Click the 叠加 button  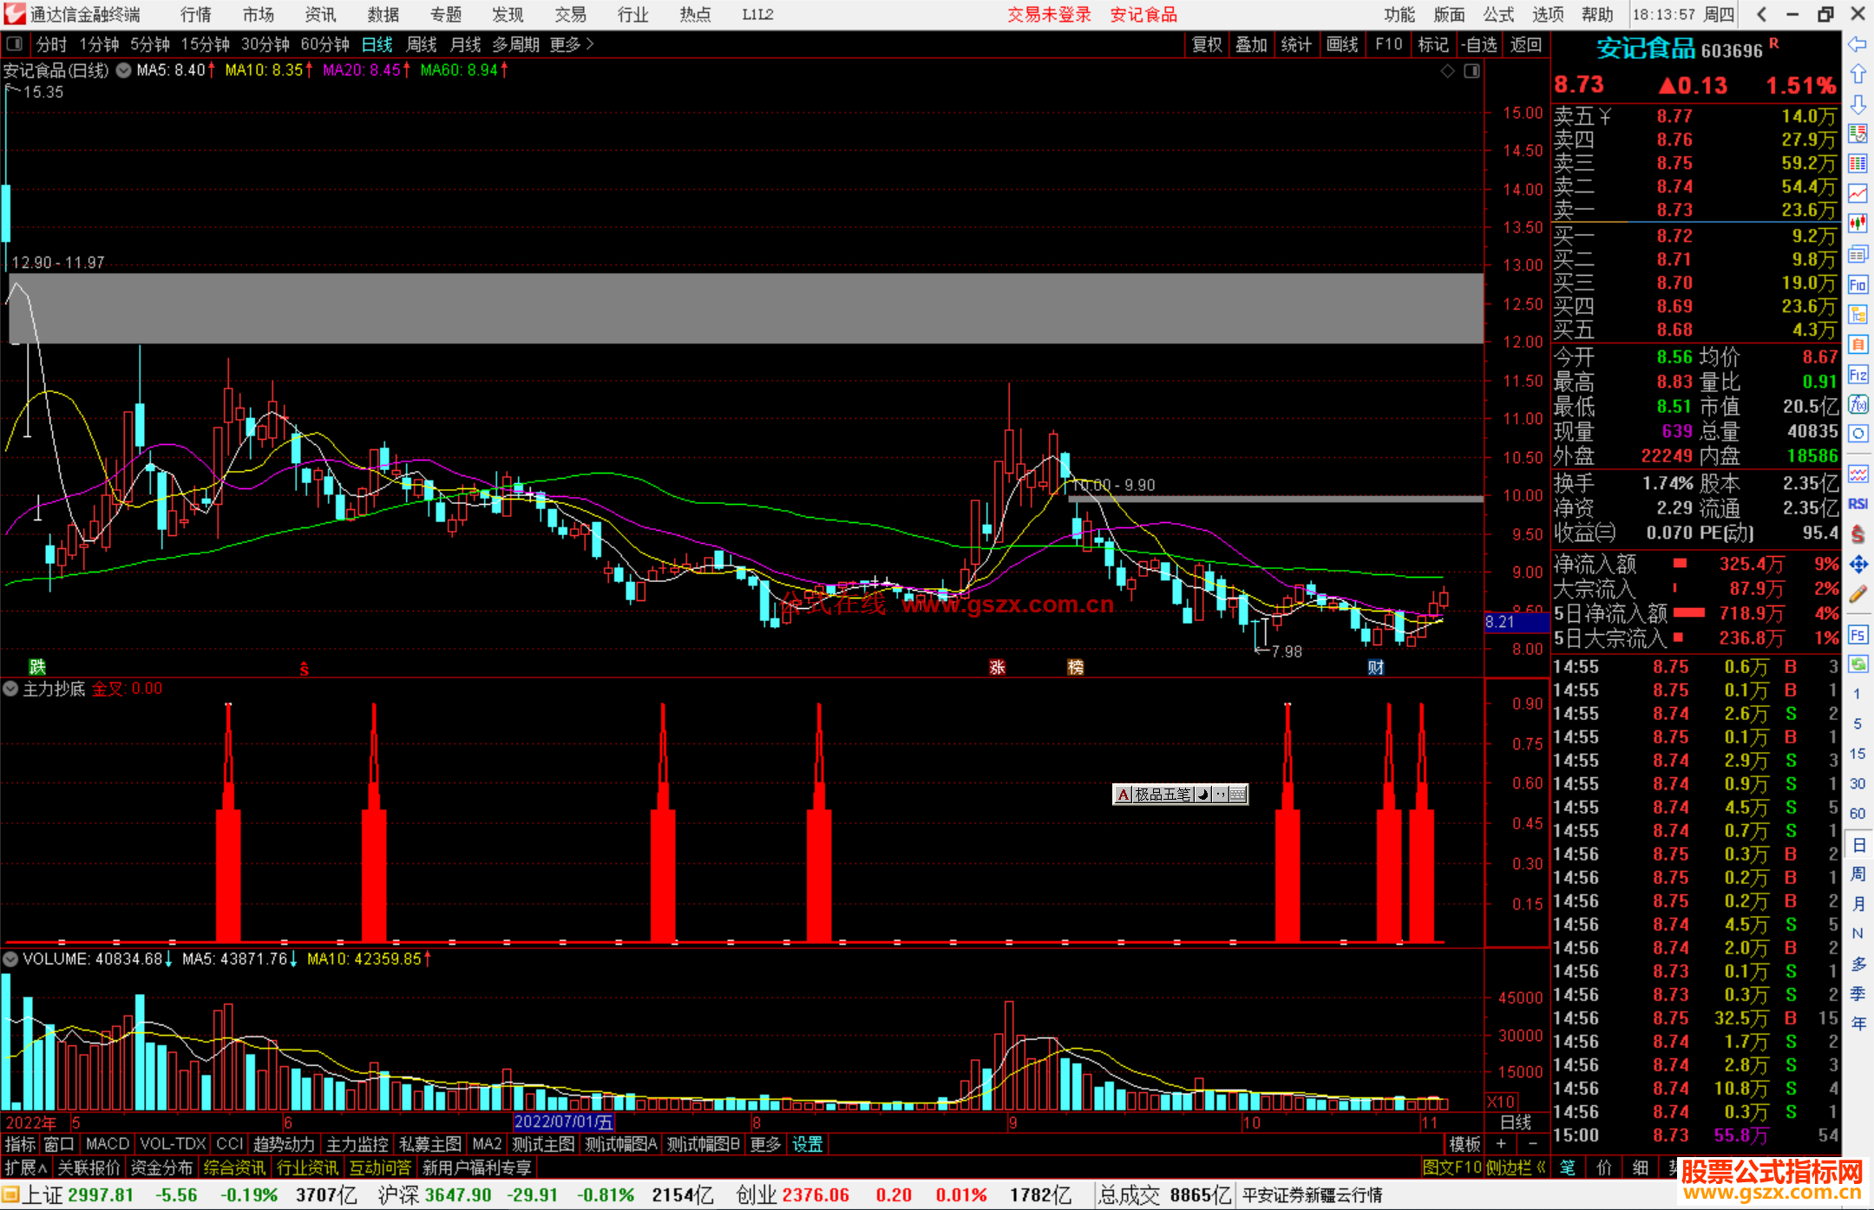pyautogui.click(x=1252, y=44)
